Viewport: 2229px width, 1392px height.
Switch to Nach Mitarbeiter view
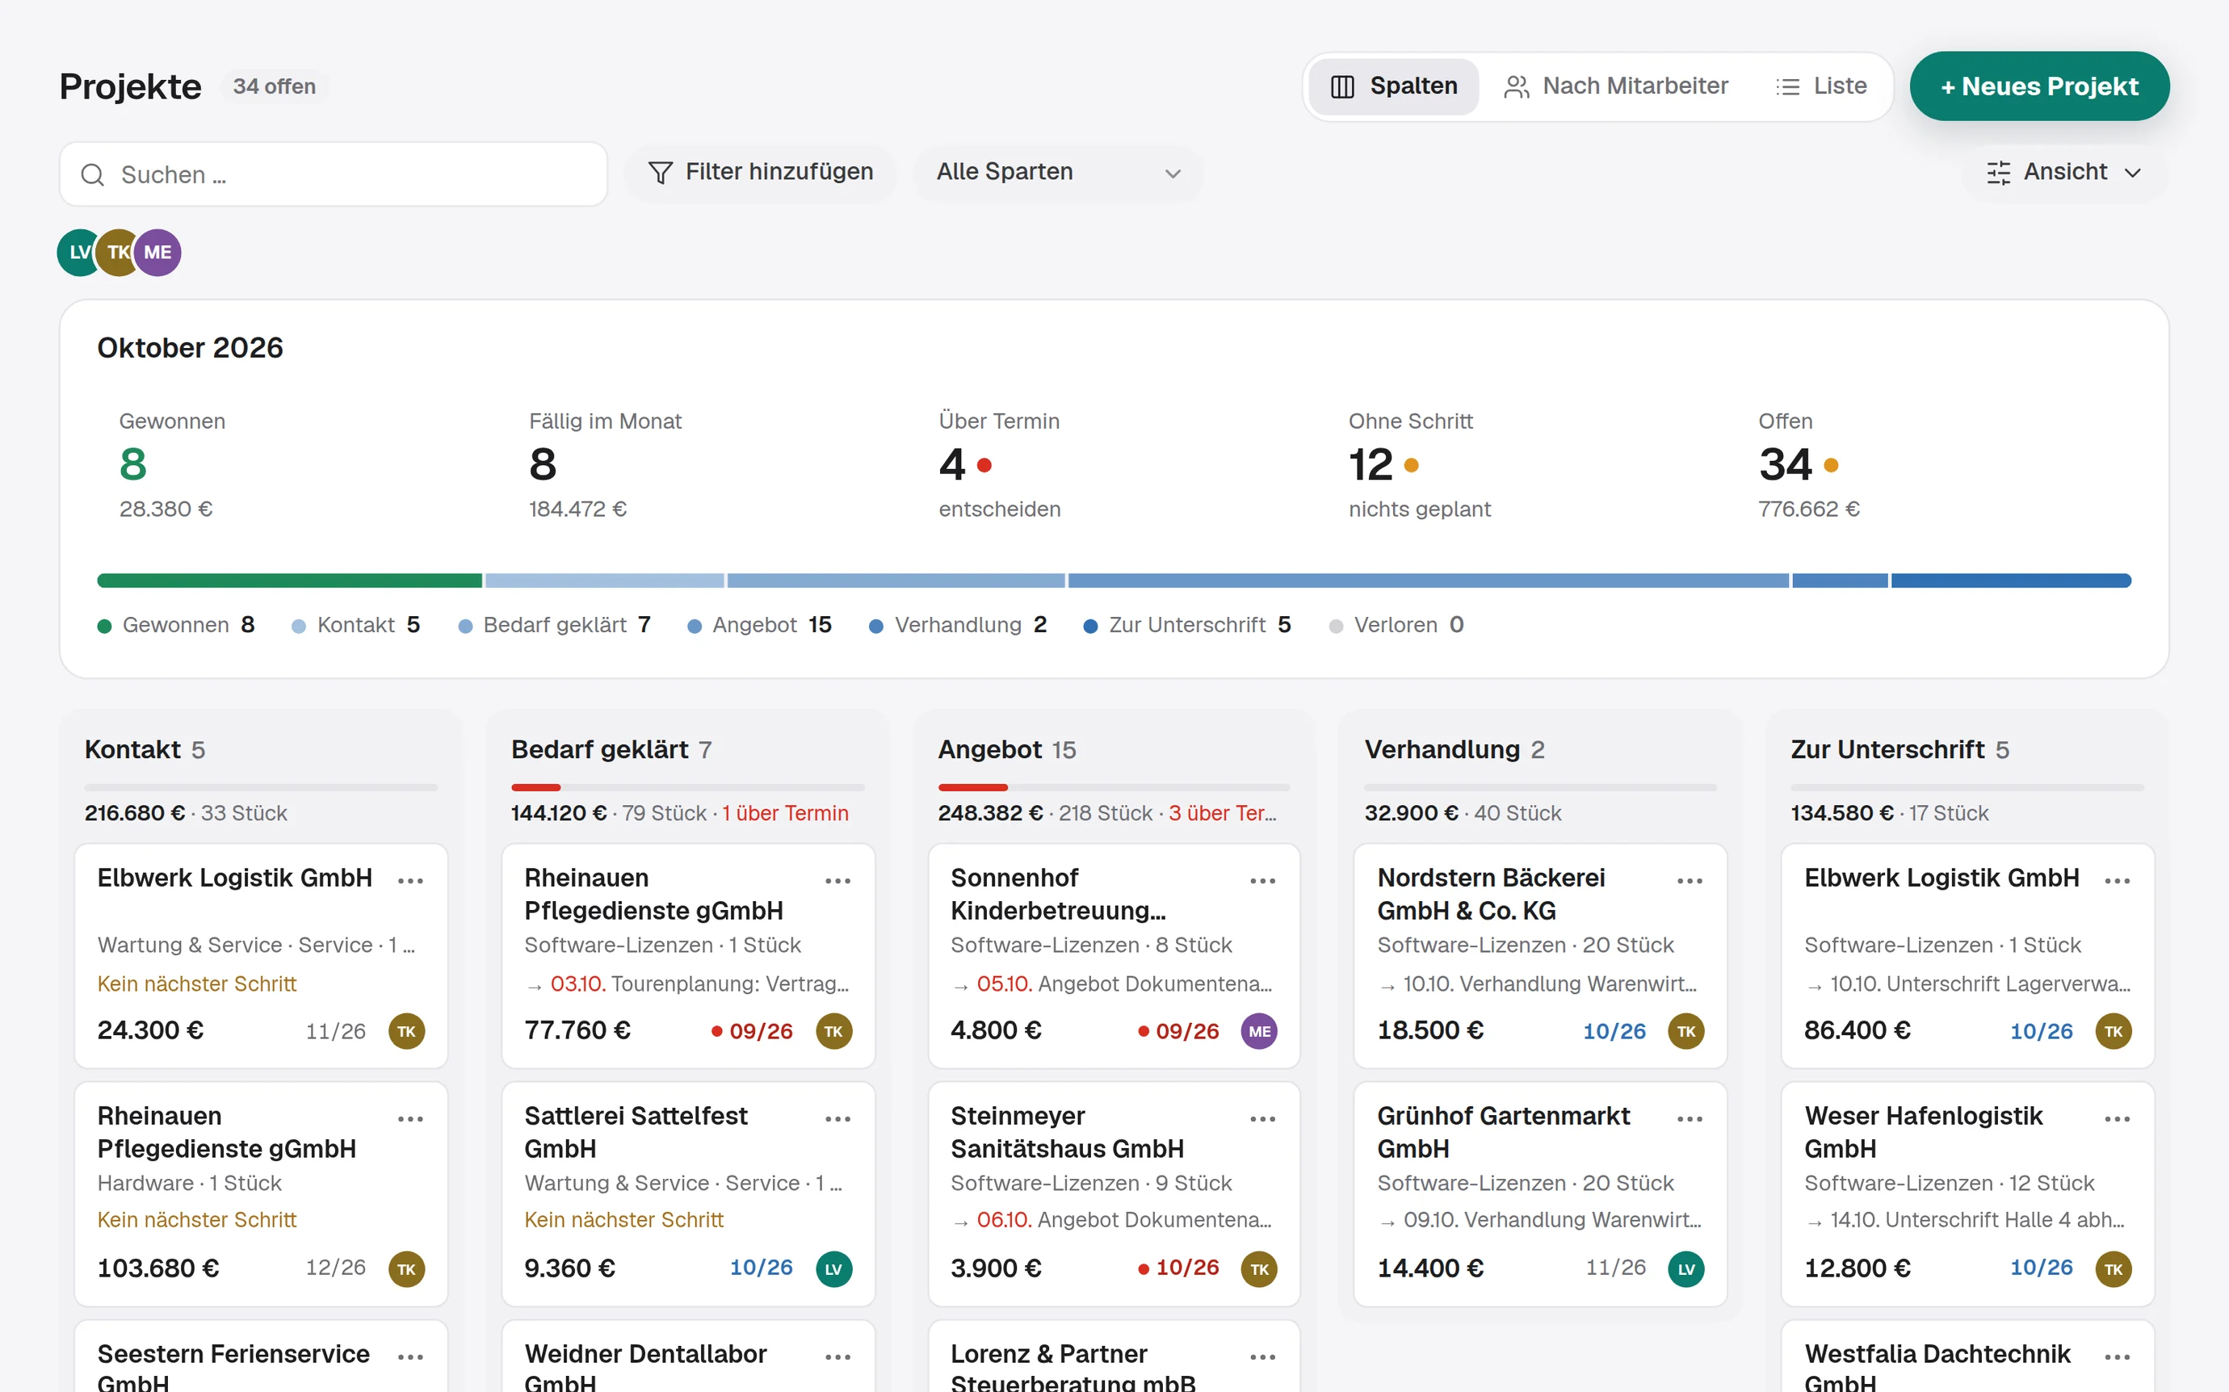tap(1616, 86)
